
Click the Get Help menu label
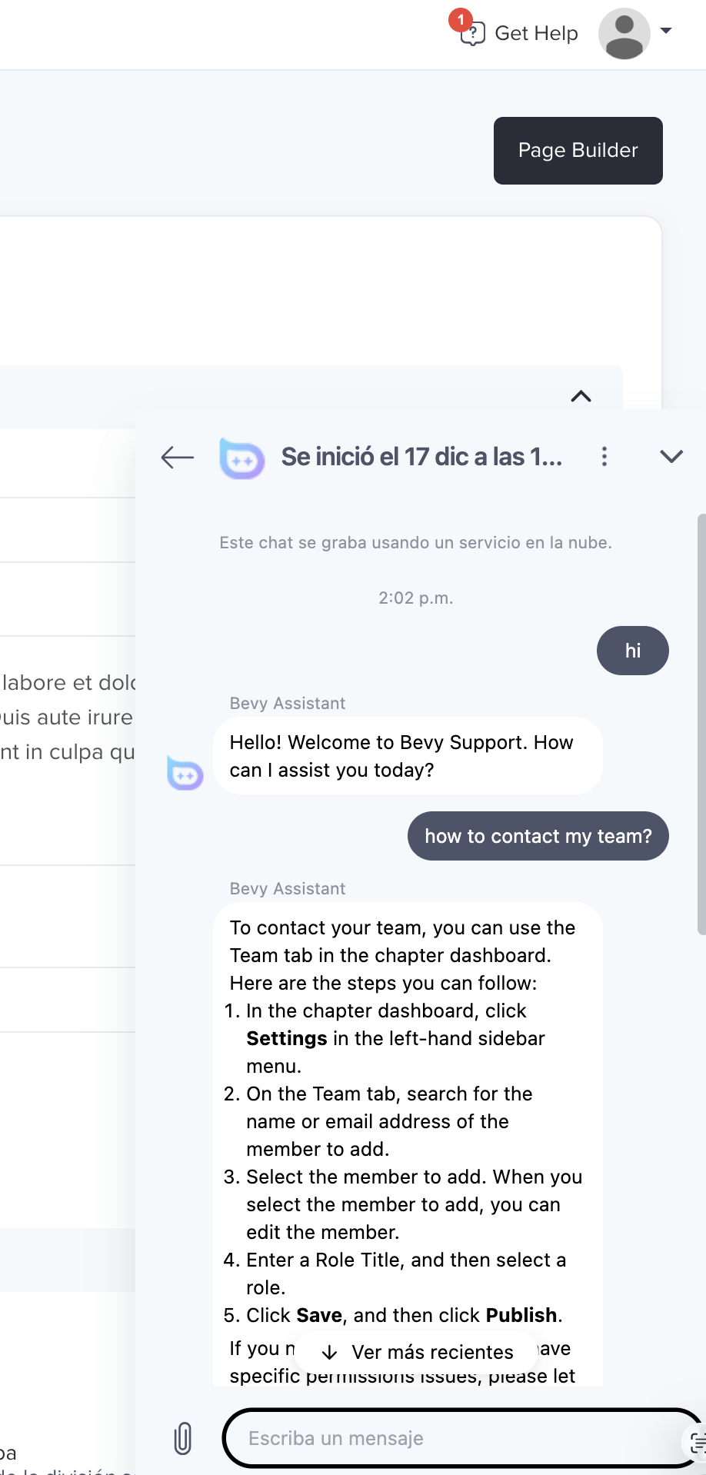tap(536, 33)
